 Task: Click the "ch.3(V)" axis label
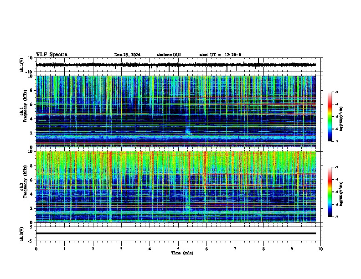pyautogui.click(x=22, y=234)
